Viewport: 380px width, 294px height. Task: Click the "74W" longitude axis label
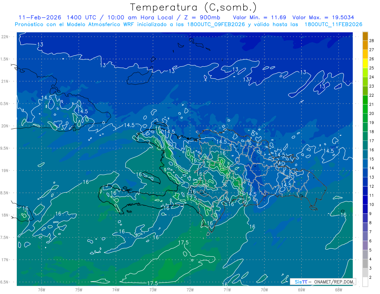pos(116,290)
